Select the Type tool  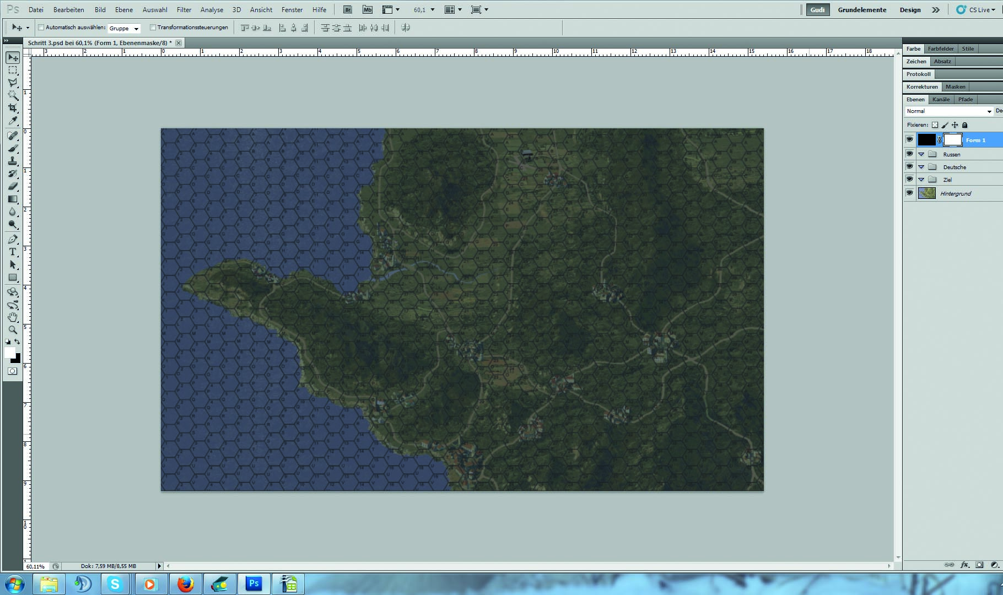[13, 252]
